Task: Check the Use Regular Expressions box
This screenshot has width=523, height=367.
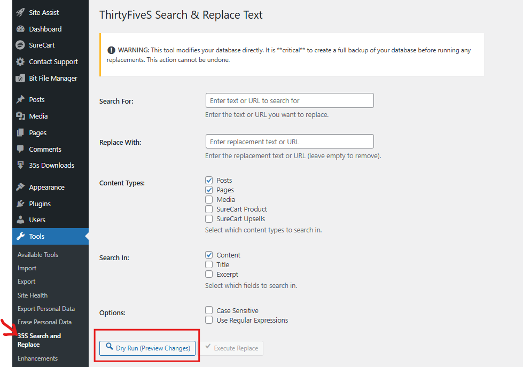Action: [209, 321]
